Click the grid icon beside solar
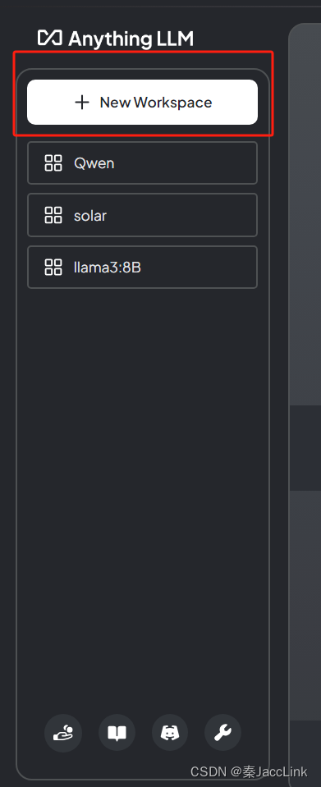 click(53, 215)
